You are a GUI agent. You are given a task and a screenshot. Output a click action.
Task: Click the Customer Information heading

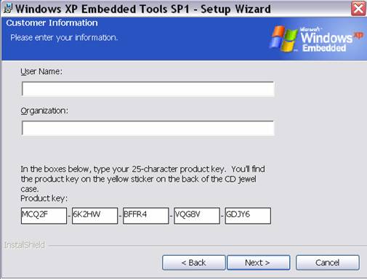[52, 23]
